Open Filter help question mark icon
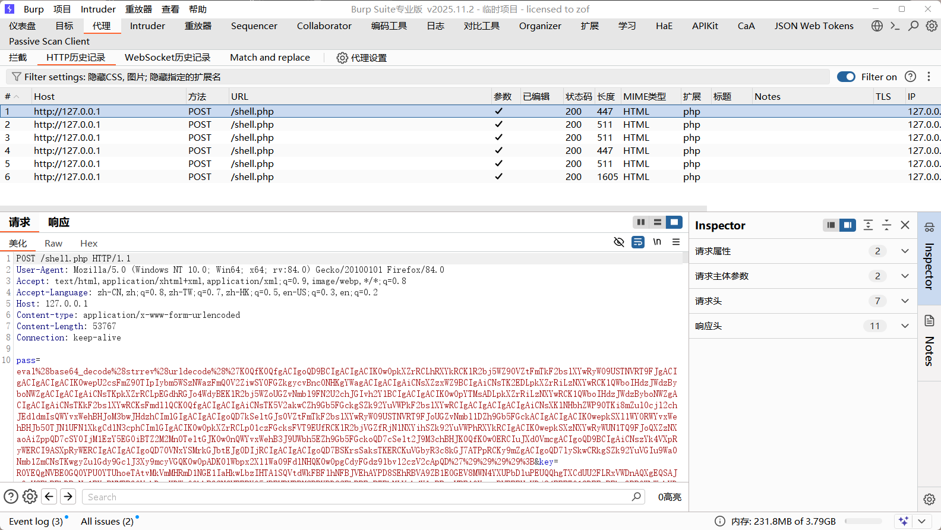Viewport: 941px width, 530px height. [x=910, y=77]
